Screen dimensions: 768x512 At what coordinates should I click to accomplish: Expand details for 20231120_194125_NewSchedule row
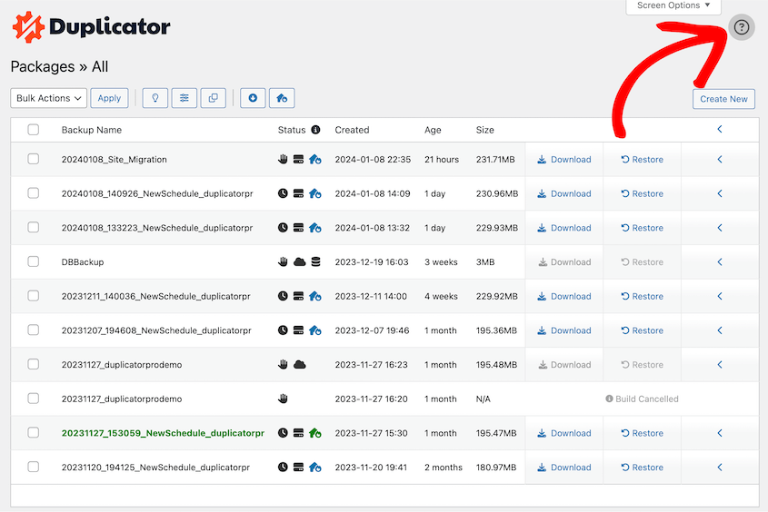coord(720,467)
